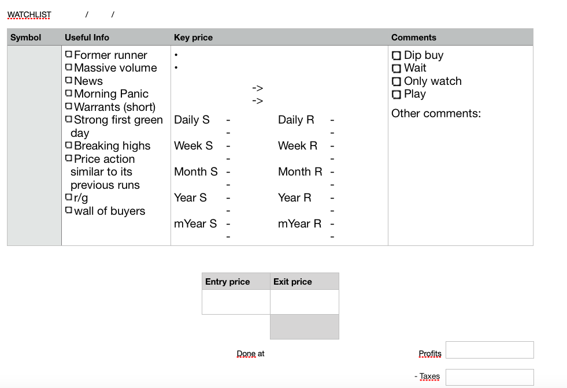Screen dimensions: 567x388
Task: Click the empty cell under Entry price
Action: click(236, 302)
